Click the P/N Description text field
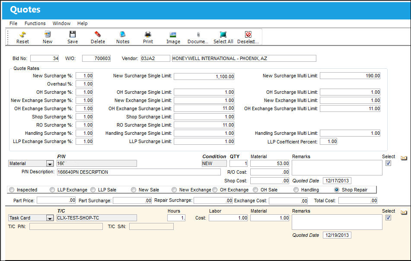The image size is (411, 261). coord(139,172)
